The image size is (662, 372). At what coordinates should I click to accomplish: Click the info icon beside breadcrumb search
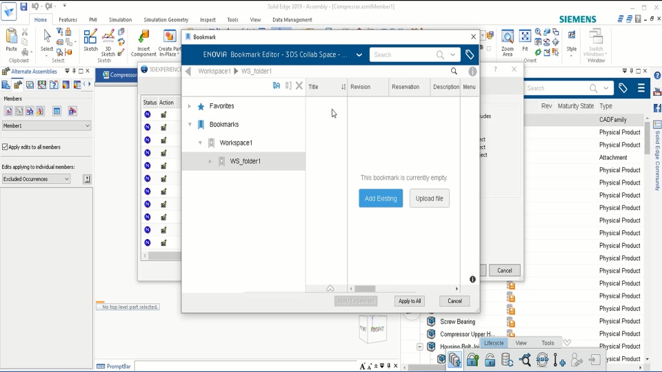tap(472, 71)
